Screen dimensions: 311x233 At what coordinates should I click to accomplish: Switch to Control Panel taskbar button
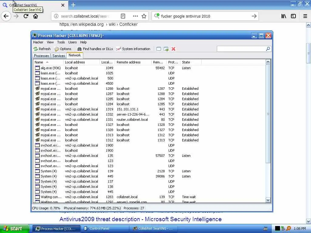tap(105, 228)
